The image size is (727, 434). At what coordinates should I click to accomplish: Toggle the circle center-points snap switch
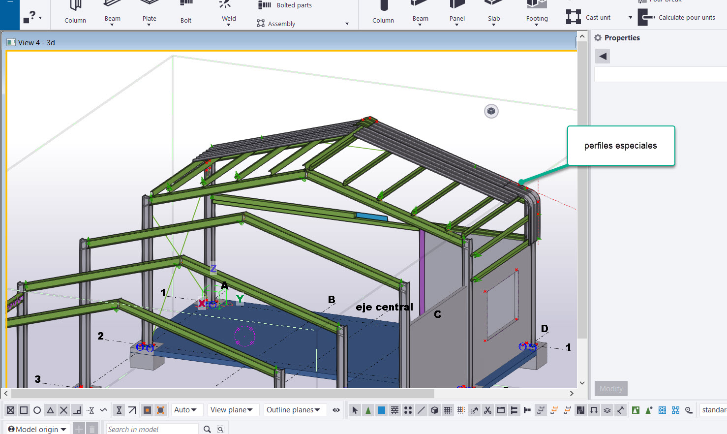[37, 410]
